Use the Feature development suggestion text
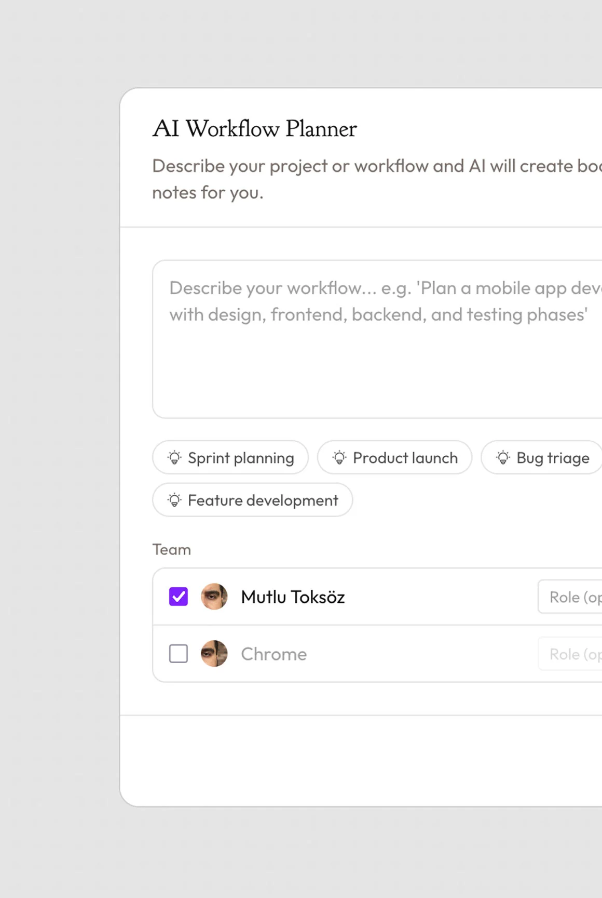Viewport: 602px width, 898px height. click(x=263, y=500)
